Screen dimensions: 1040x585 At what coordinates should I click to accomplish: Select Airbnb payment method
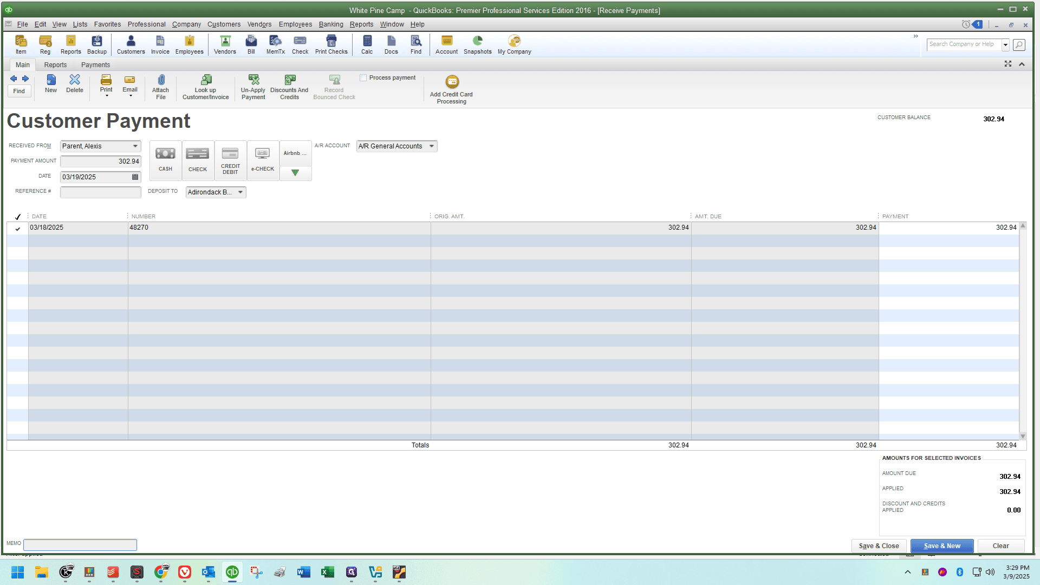(x=295, y=153)
